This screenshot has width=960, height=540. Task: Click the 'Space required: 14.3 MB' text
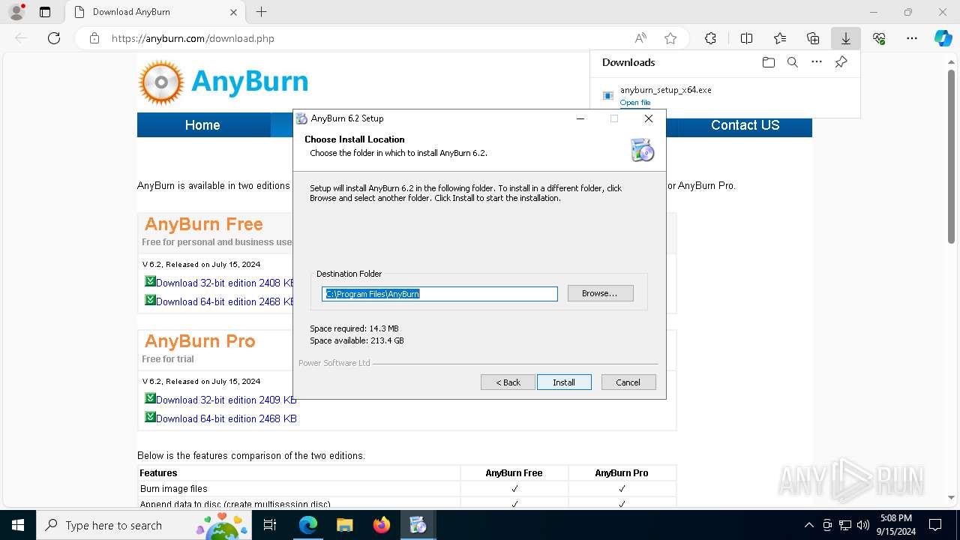[354, 328]
